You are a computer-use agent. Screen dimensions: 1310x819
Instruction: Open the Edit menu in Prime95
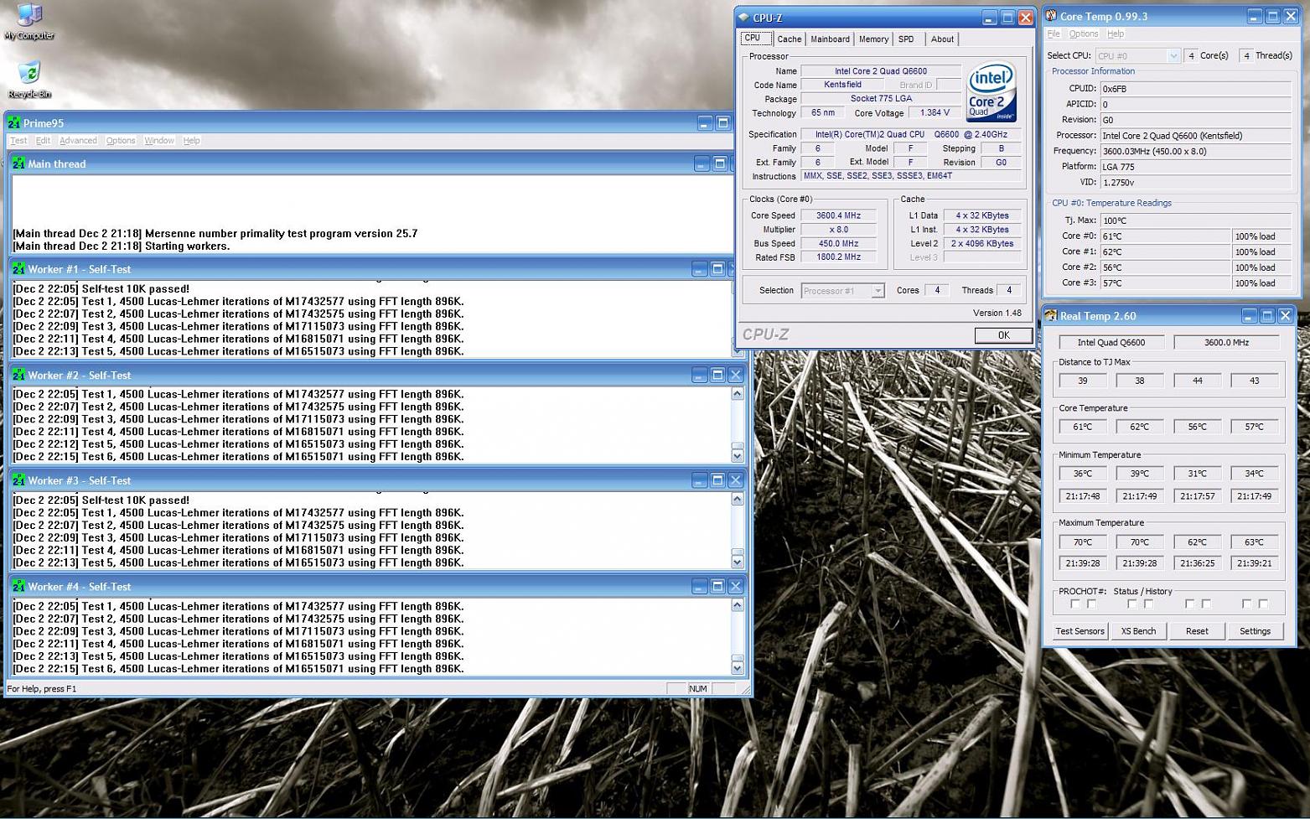(43, 141)
